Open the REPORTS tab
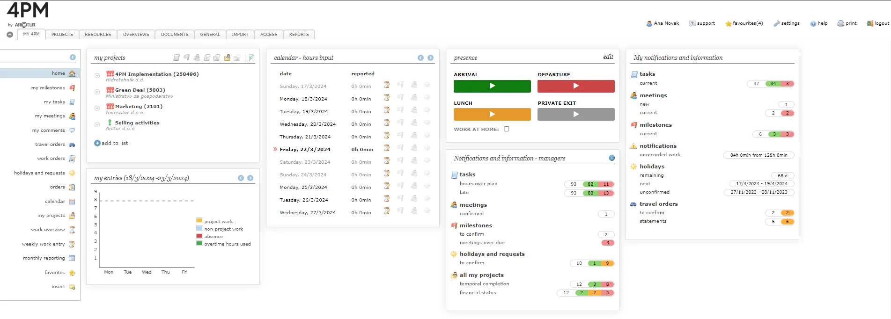This screenshot has width=891, height=319. tap(299, 35)
